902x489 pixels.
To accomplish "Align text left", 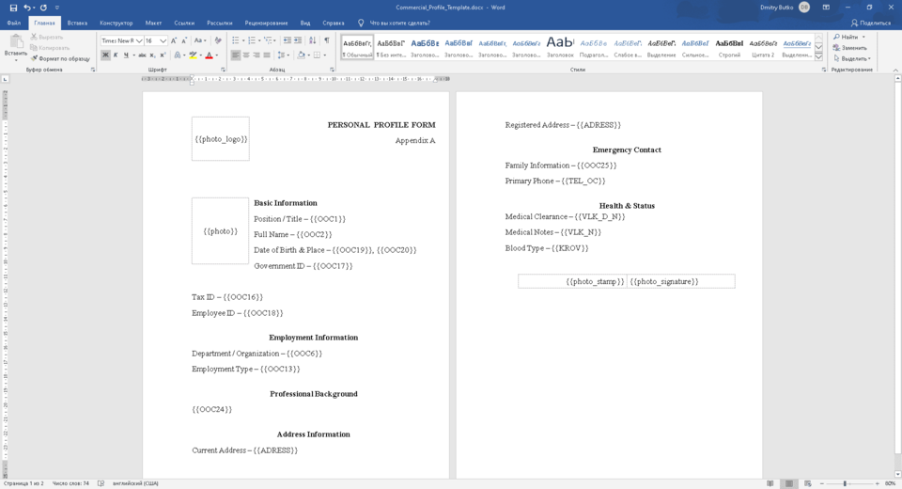I will click(x=235, y=55).
